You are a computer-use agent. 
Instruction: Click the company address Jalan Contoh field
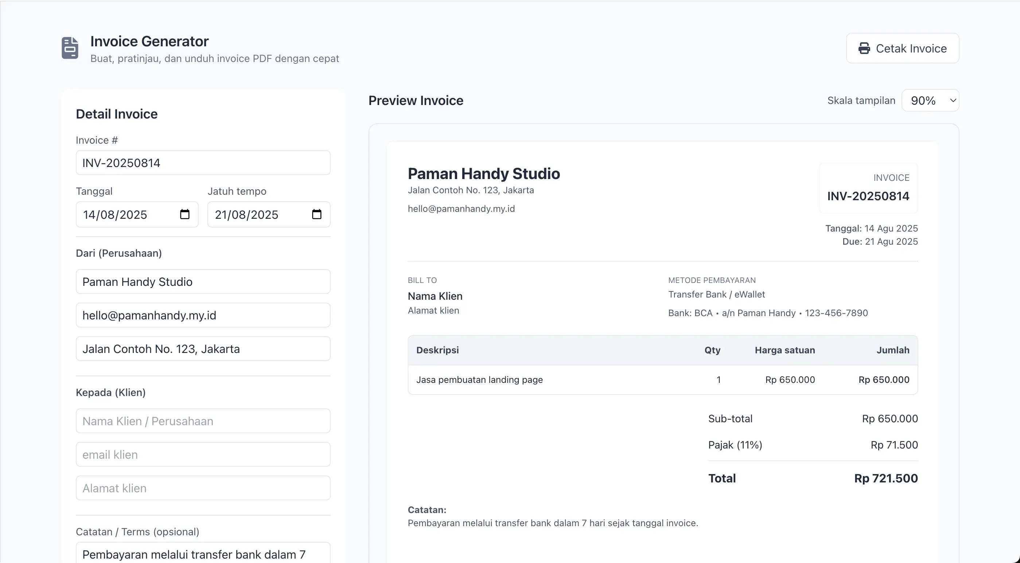coord(203,349)
